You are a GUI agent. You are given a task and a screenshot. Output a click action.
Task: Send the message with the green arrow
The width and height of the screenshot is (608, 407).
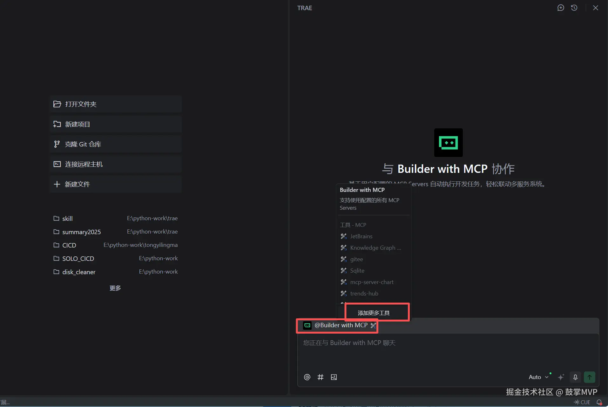[x=590, y=377]
